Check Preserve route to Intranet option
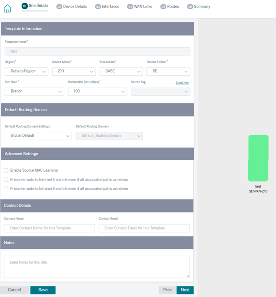Screen dimensions: 276x297 (6, 189)
